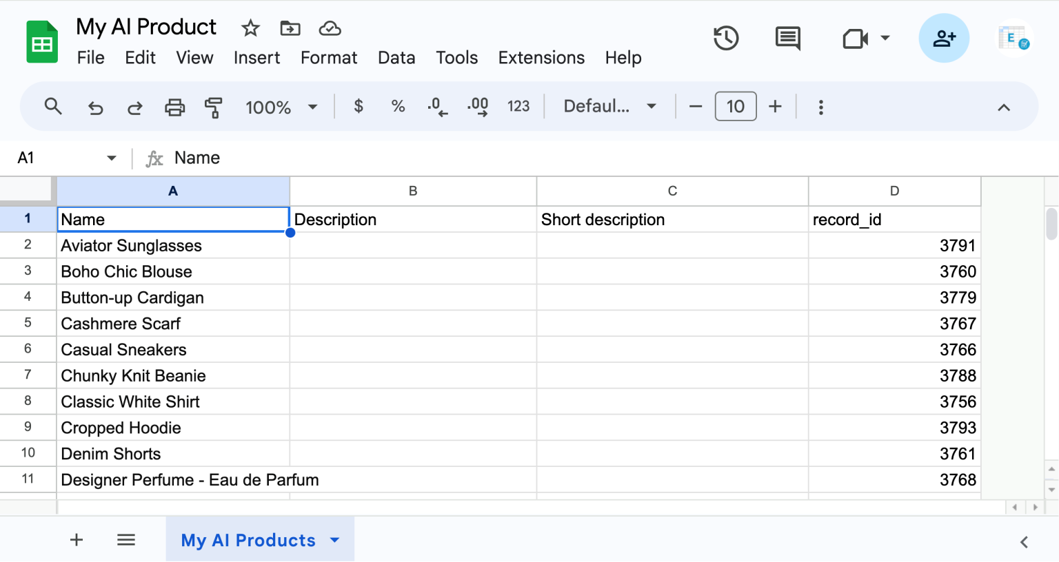
Task: Select the paint format tool
Action: [214, 107]
